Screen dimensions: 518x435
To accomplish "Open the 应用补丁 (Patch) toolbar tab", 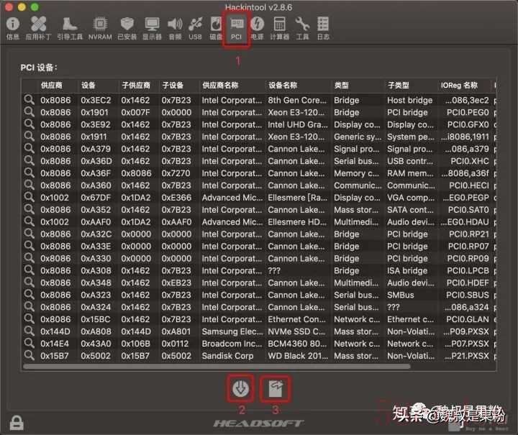I will [x=38, y=28].
